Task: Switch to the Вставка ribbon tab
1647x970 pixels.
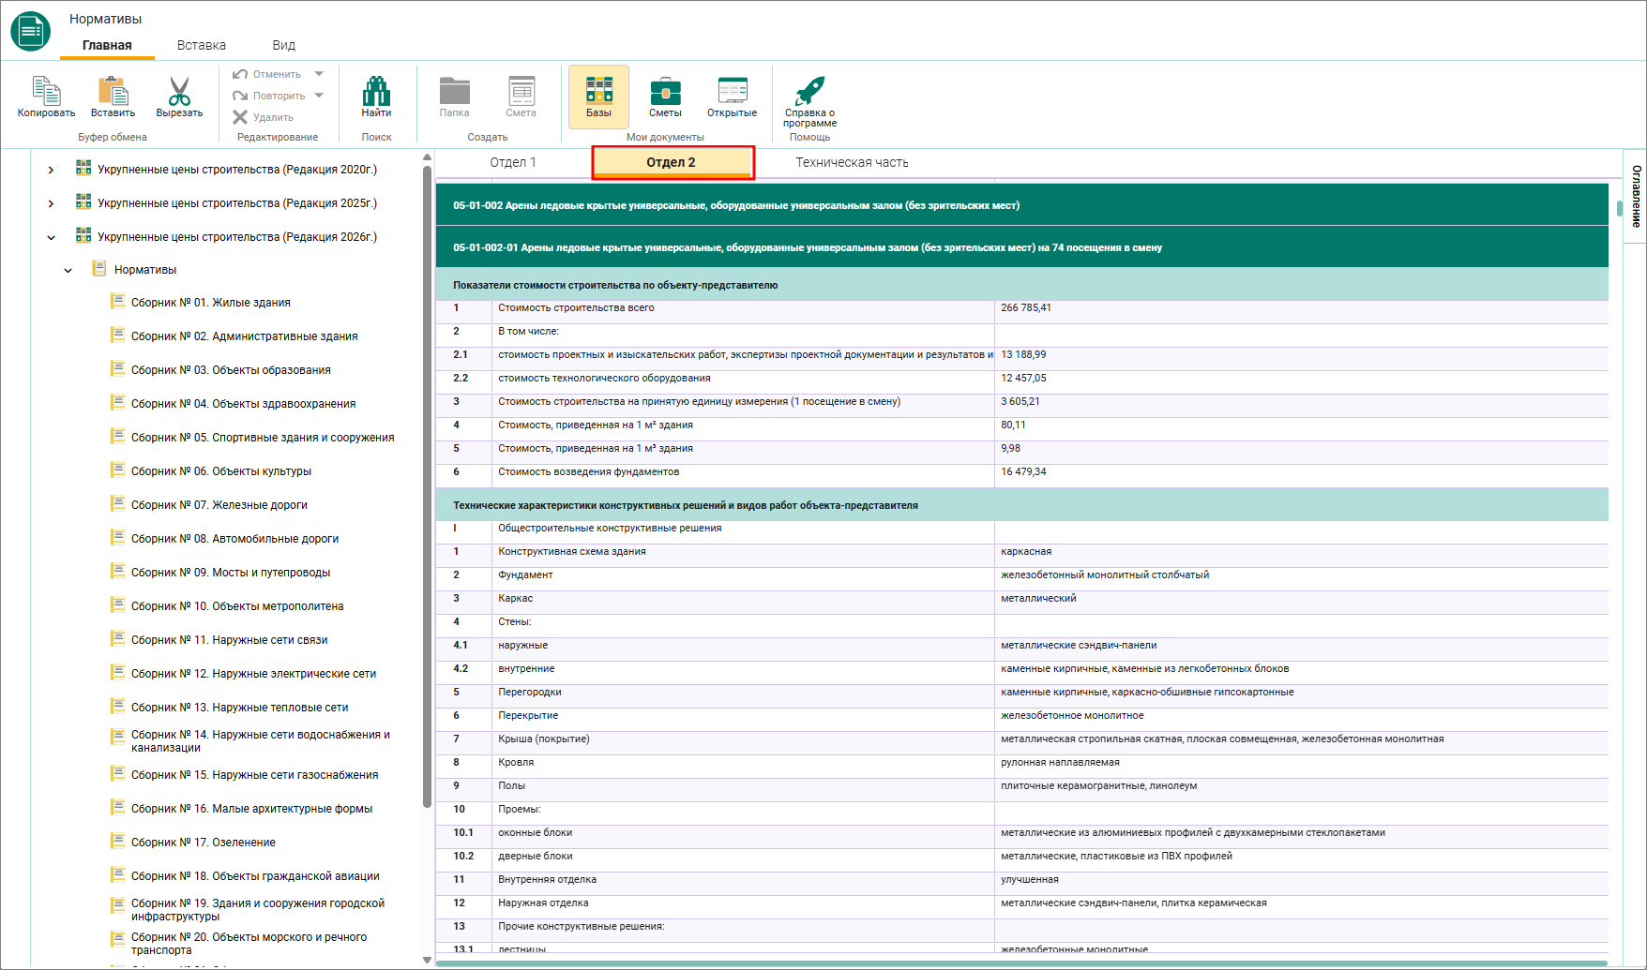Action: tap(202, 45)
